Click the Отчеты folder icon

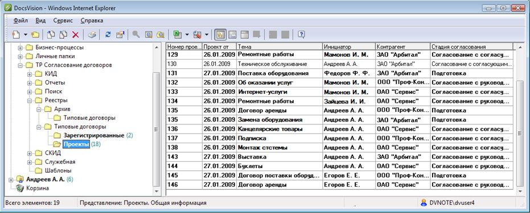(39, 82)
